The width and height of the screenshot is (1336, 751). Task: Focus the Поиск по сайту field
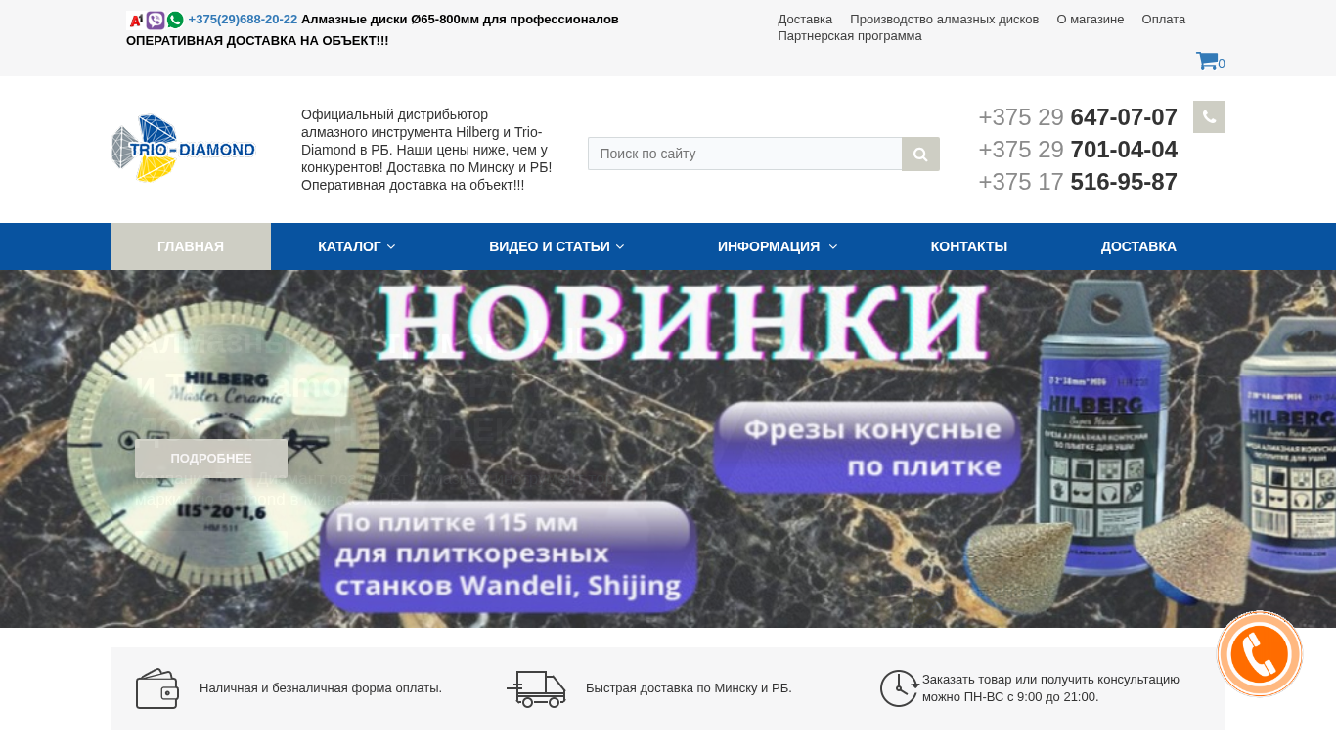[x=745, y=154]
